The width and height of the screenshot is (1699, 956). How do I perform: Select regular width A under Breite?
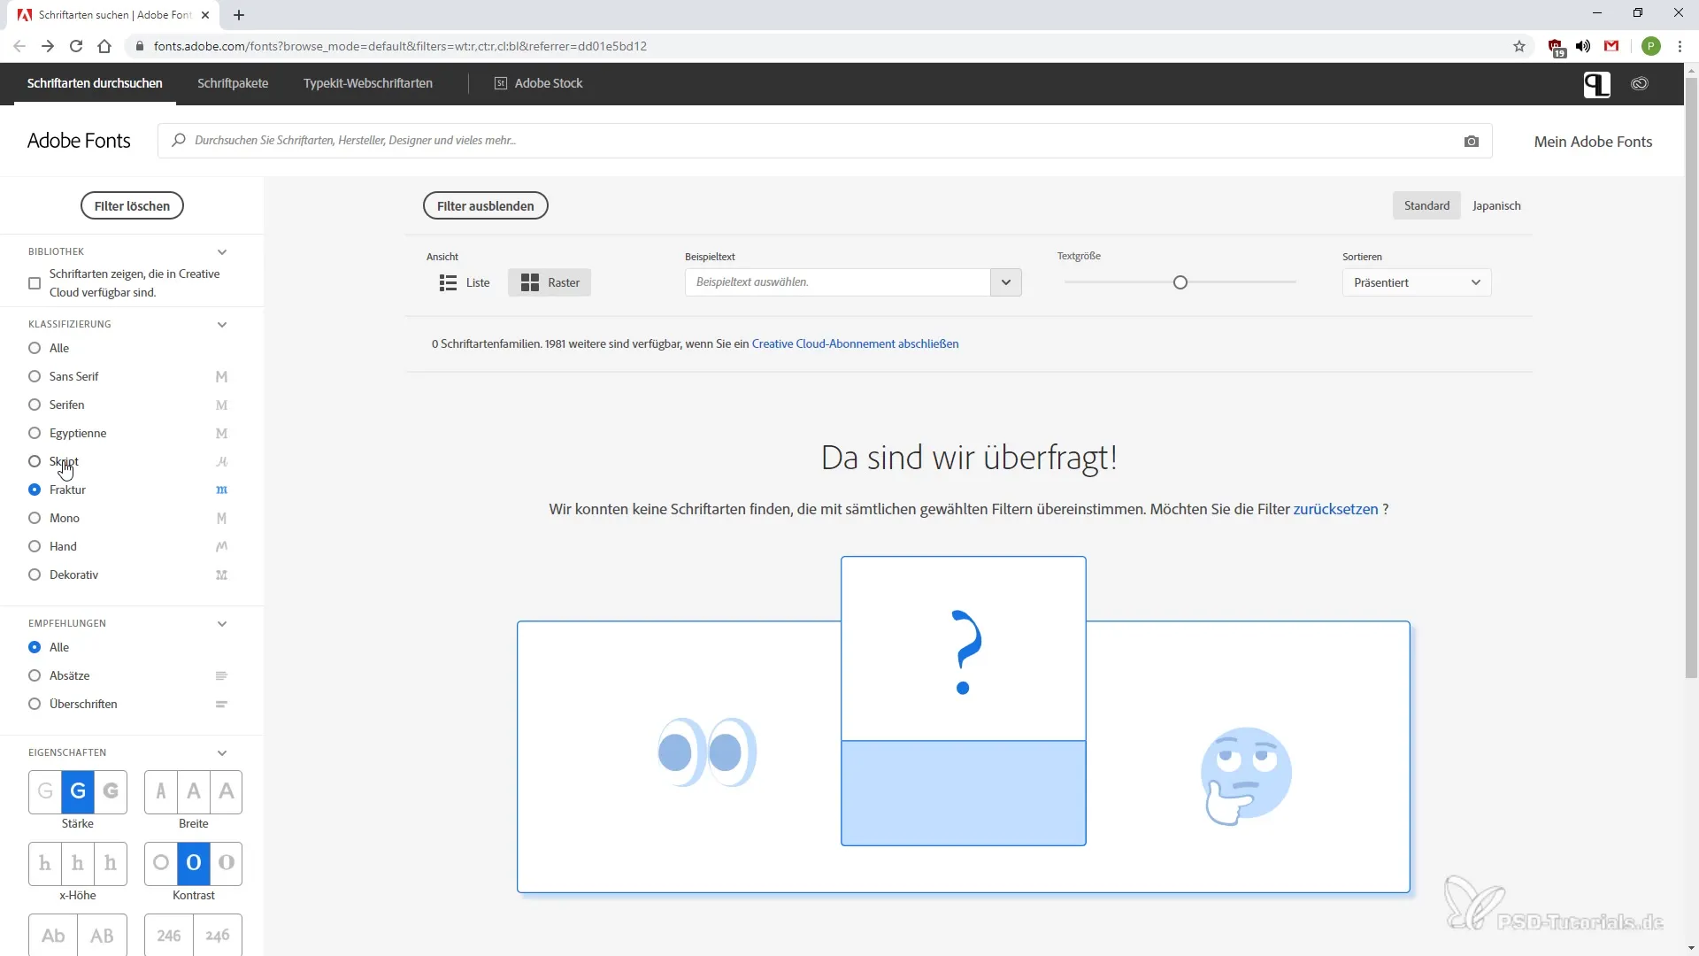(x=194, y=791)
